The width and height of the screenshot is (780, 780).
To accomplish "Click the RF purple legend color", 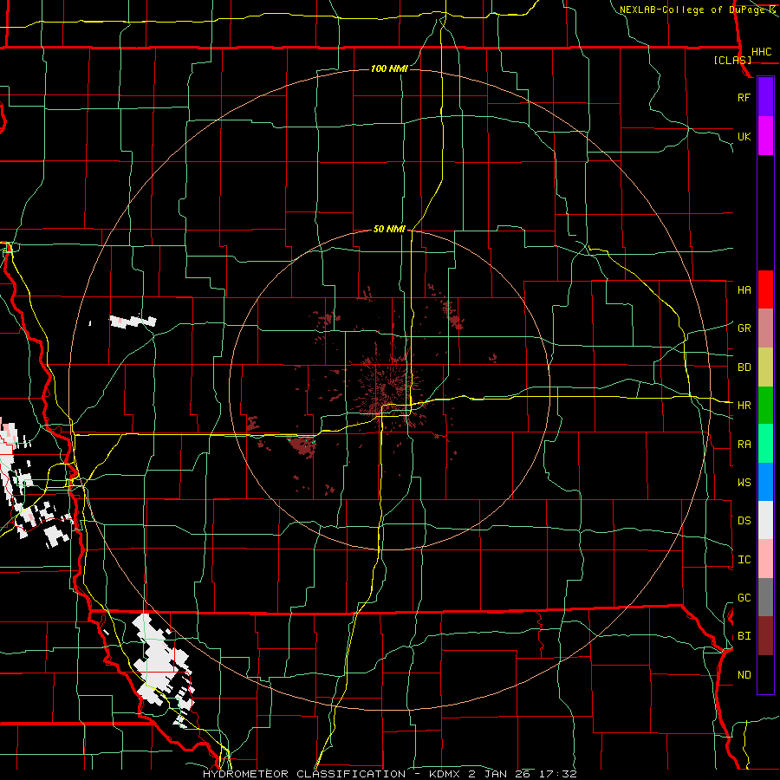I will 765,96.
